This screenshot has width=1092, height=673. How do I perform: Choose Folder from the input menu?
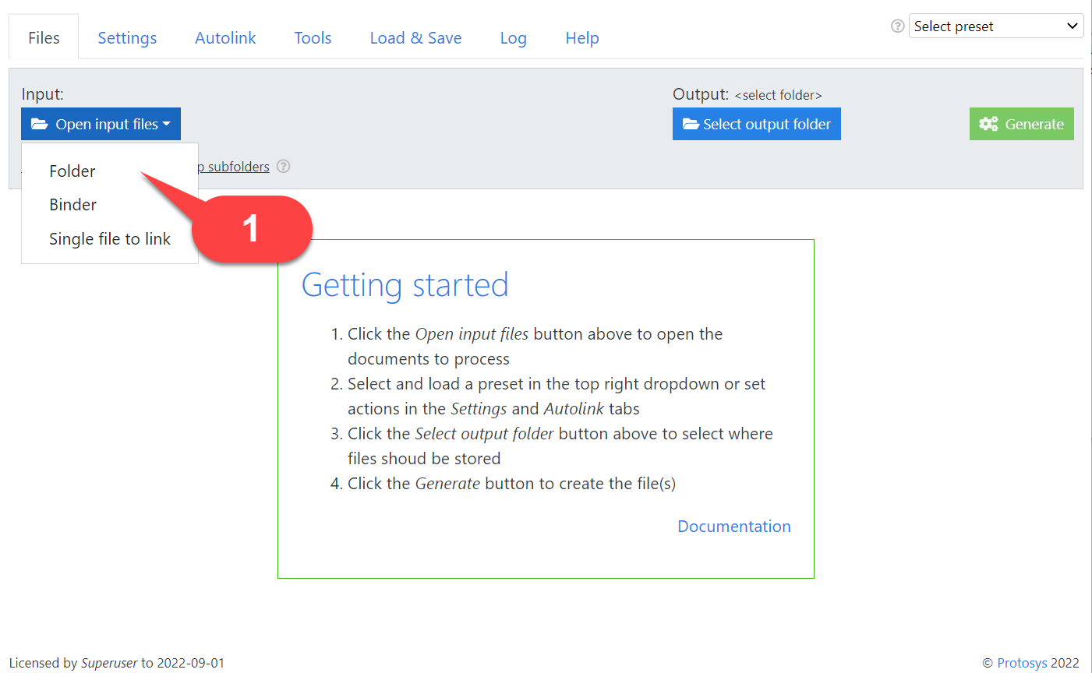pyautogui.click(x=72, y=171)
